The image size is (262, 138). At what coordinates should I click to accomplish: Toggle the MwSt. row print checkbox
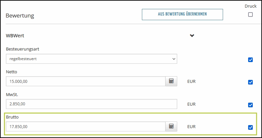coord(250,105)
